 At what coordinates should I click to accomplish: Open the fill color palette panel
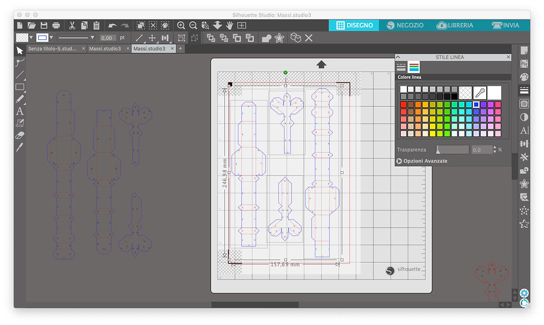coord(524,77)
